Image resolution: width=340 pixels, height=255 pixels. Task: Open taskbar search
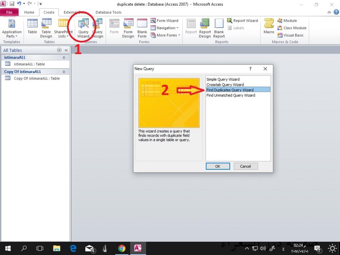pyautogui.click(x=24, y=248)
